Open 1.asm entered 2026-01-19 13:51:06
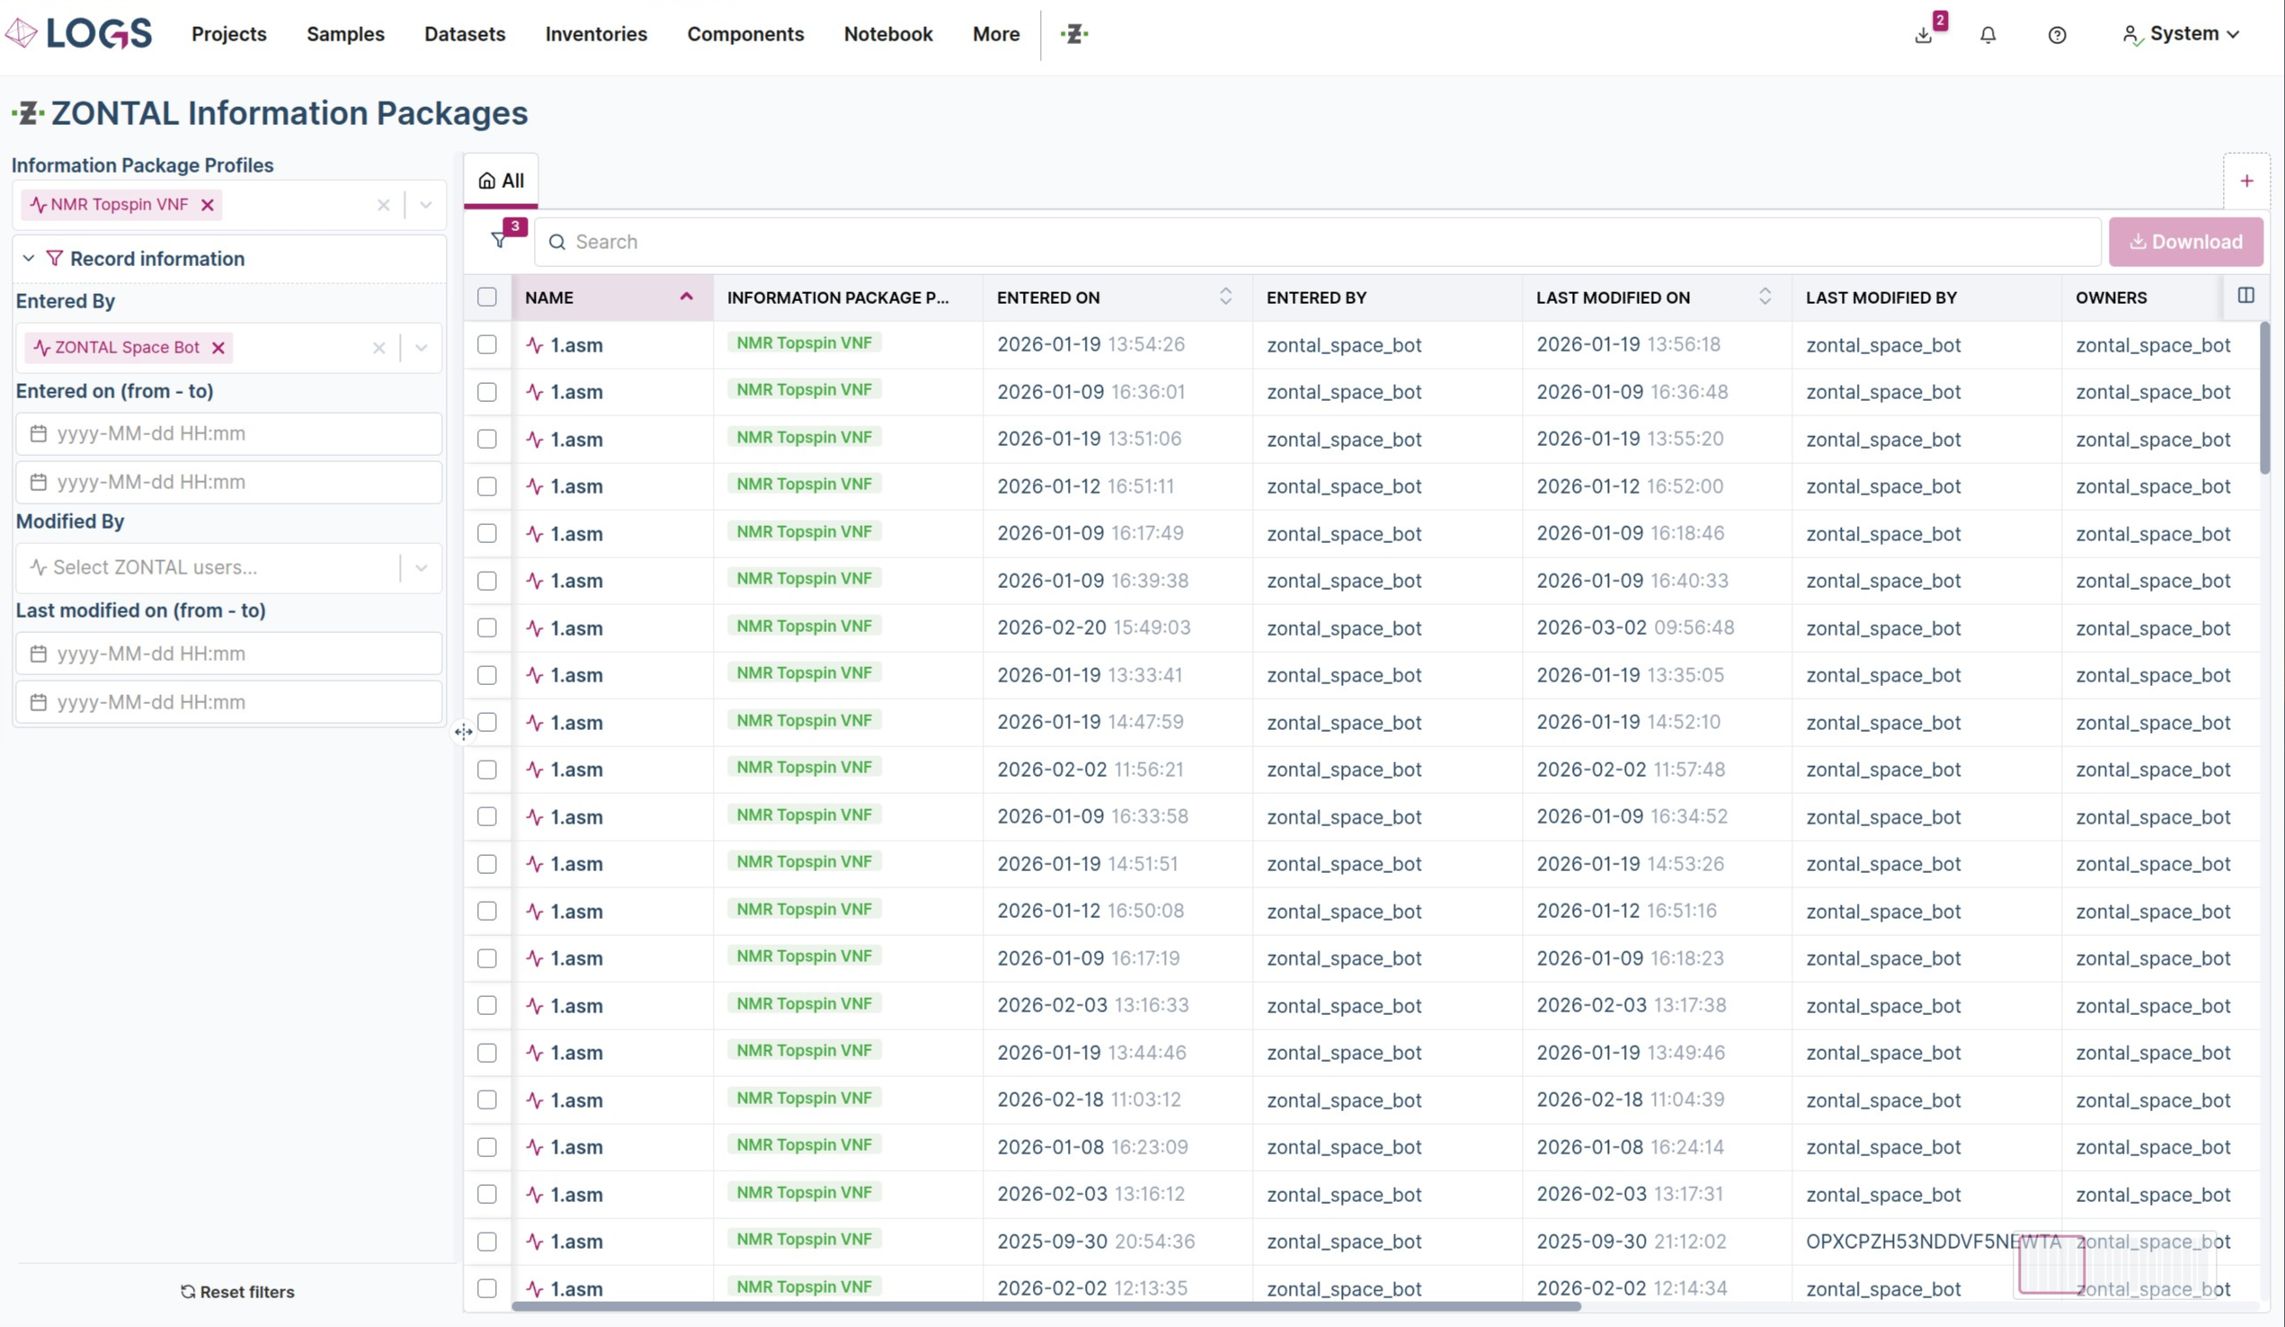This screenshot has width=2285, height=1327. pos(576,440)
